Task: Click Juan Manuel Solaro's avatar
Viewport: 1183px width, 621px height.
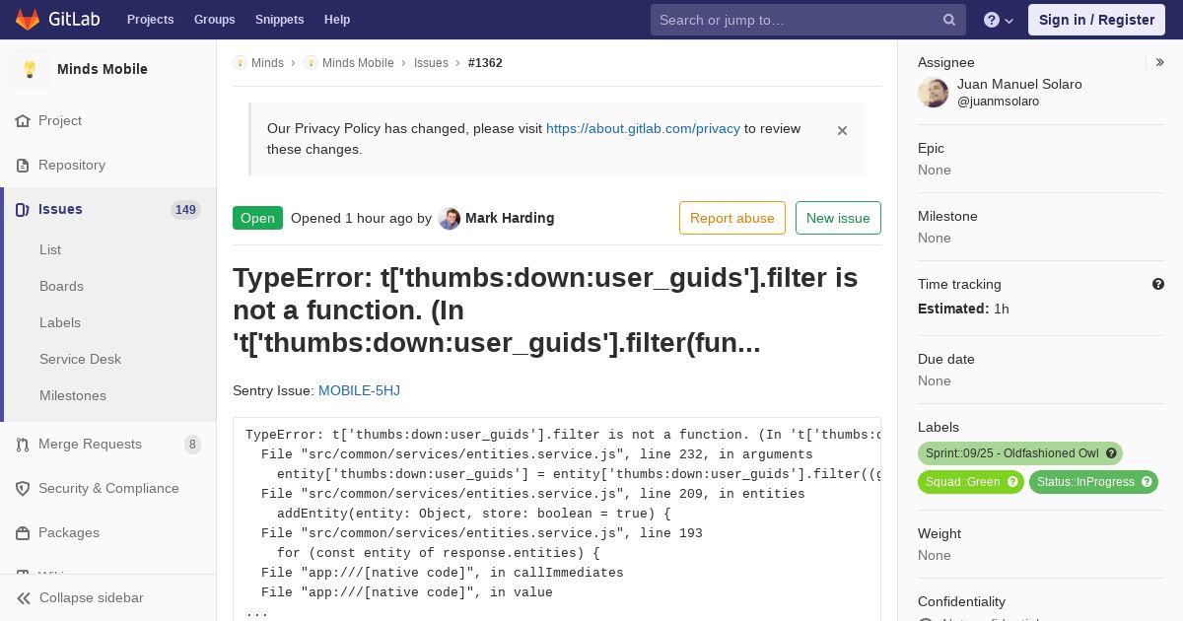Action: [x=934, y=93]
